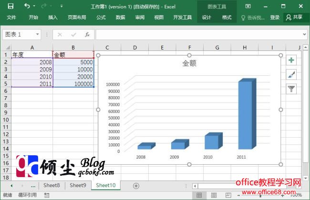Open the 文件 menu tab
The image size is (310, 200).
coord(11,18)
